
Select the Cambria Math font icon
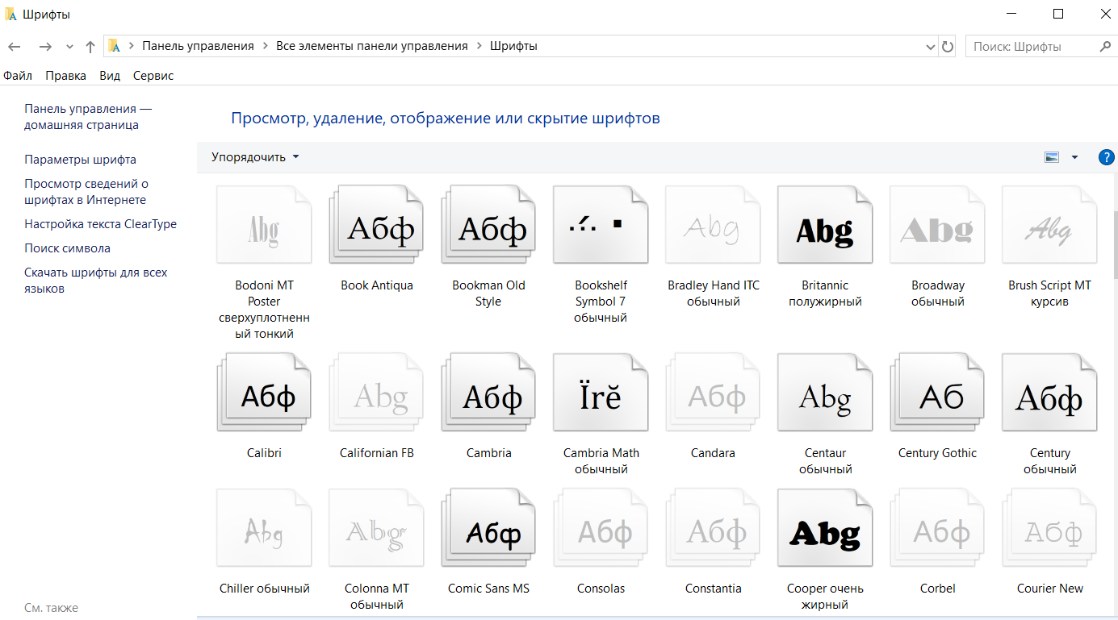[x=601, y=392]
